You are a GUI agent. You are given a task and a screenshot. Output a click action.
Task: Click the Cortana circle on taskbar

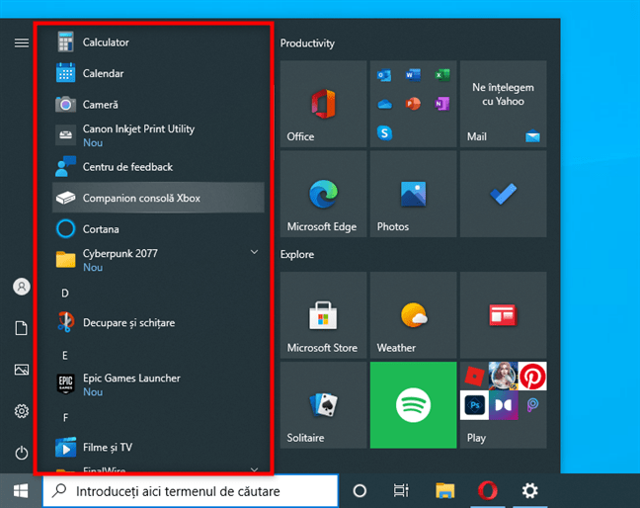coord(360,491)
